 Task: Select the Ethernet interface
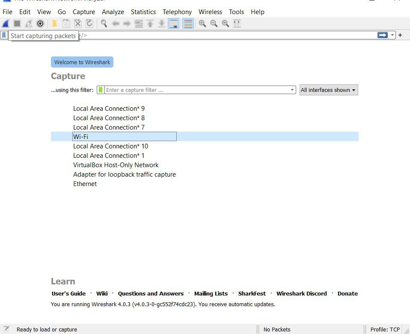[205, 184]
